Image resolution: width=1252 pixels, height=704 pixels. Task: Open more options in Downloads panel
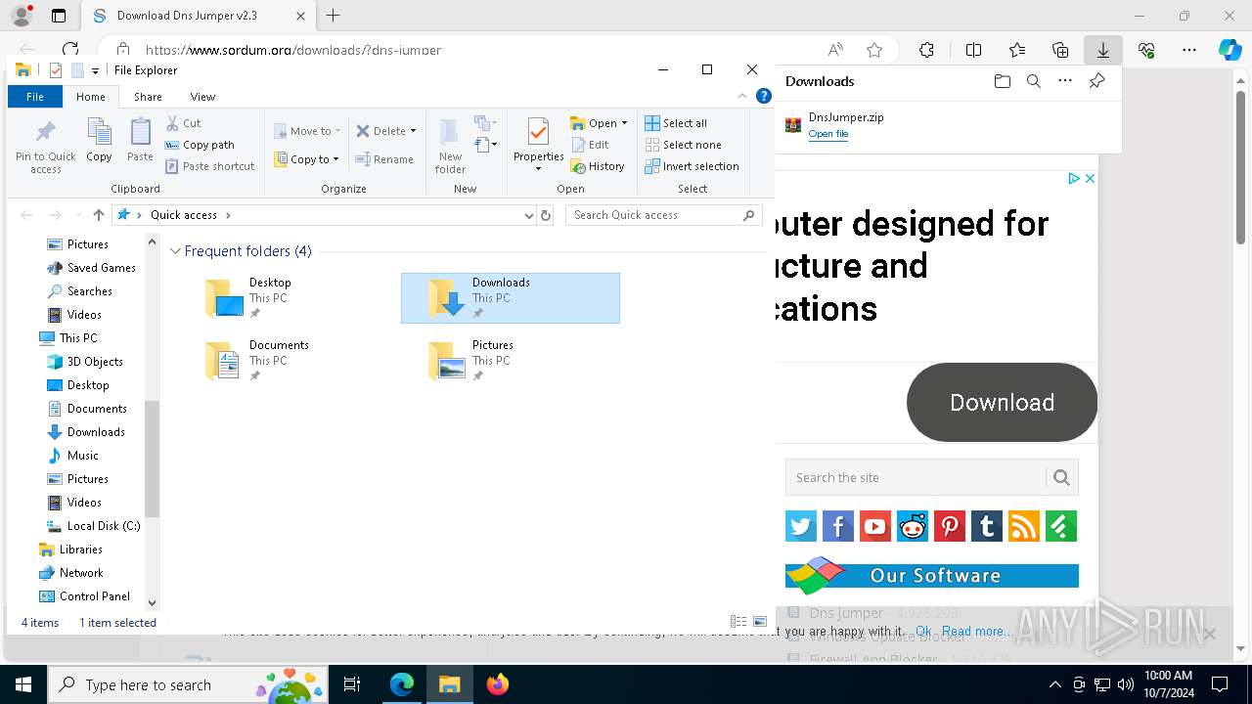(1065, 81)
